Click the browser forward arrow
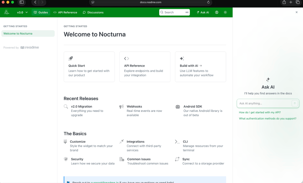Viewport: 303px width, 183px height. tap(42, 2)
